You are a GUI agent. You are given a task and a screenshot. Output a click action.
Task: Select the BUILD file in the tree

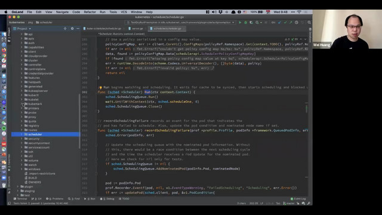(33, 178)
